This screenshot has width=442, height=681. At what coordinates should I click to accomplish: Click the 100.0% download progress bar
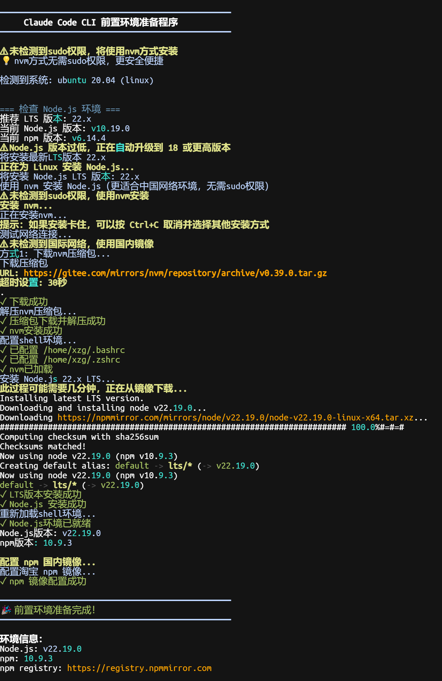click(x=202, y=427)
